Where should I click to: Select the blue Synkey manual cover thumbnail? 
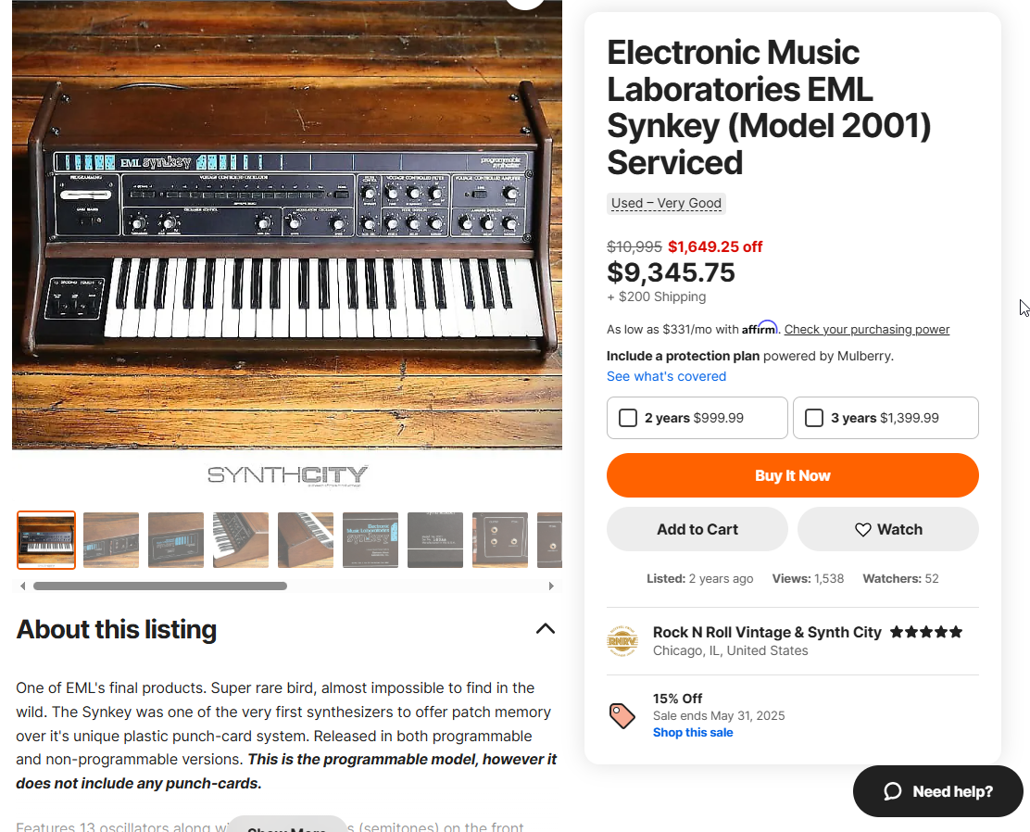tap(371, 539)
